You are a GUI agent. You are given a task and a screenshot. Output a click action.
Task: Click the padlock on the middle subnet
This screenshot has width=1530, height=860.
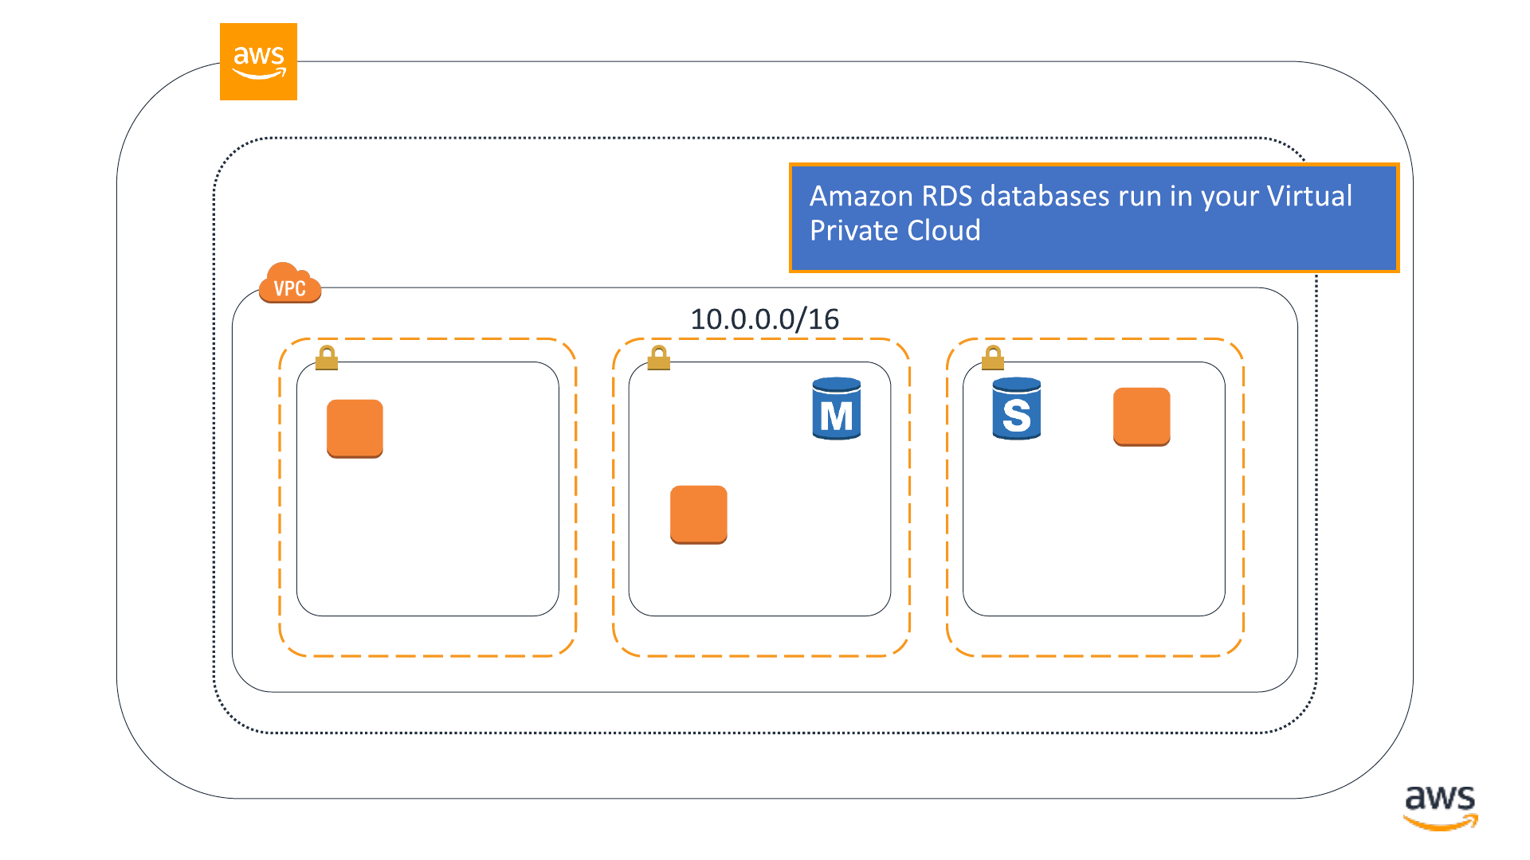[659, 358]
